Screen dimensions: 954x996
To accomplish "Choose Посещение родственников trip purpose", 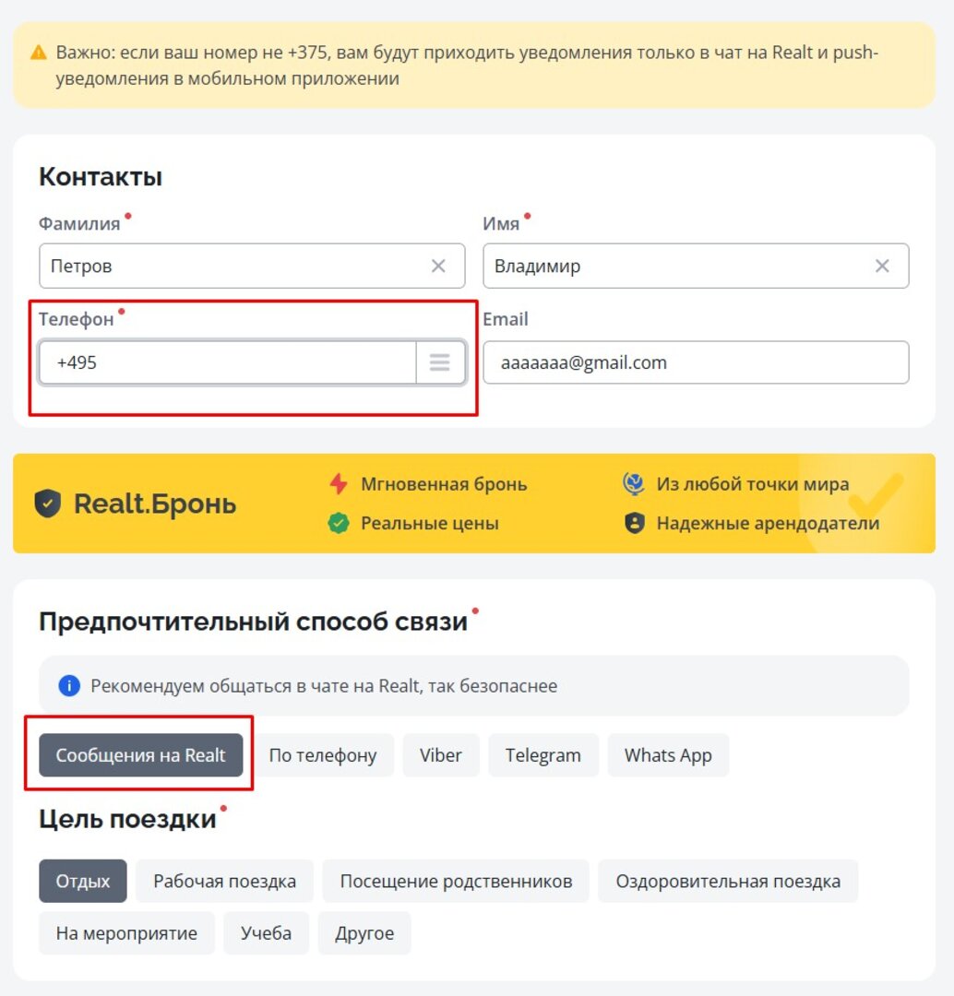I will pyautogui.click(x=456, y=881).
